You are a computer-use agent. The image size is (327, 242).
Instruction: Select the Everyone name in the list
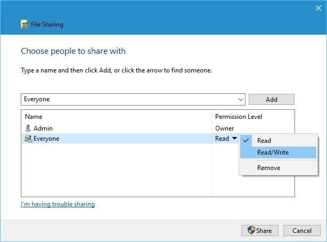click(x=46, y=139)
